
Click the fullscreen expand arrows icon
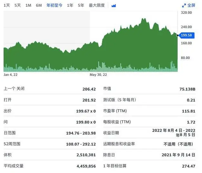[x=184, y=5]
